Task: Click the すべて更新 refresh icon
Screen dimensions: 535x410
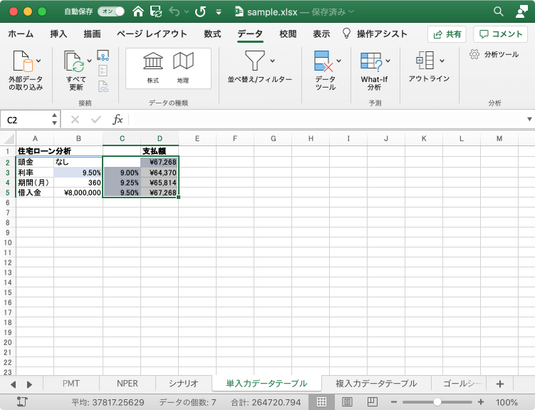Action: (x=74, y=61)
